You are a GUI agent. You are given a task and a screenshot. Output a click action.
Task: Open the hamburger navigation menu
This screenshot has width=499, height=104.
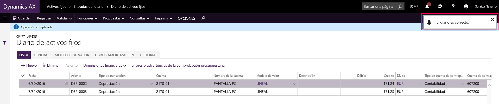tap(5, 18)
